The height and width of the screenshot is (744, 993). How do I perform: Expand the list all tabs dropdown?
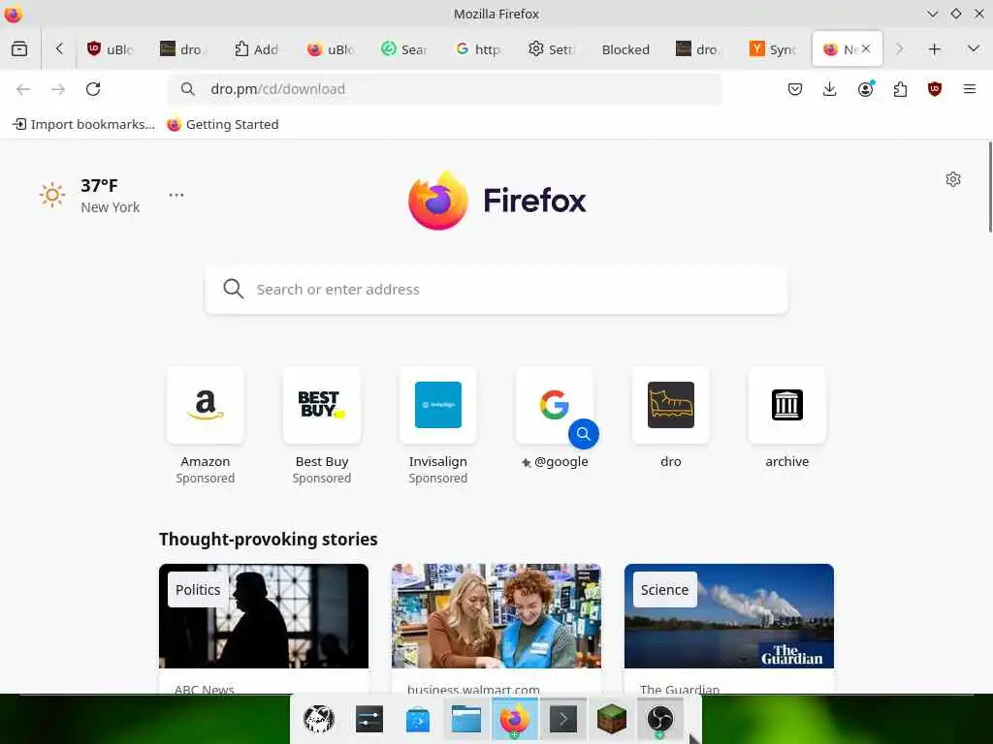[974, 48]
